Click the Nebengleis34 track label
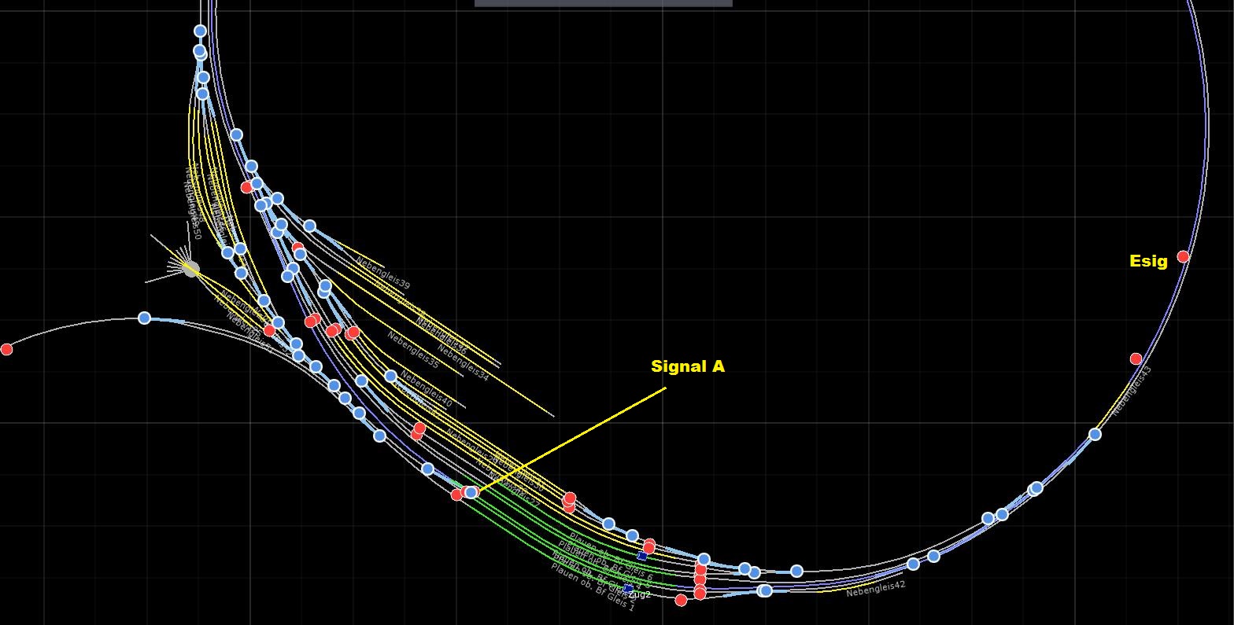Screen dimensions: 1234x625 (x=464, y=364)
